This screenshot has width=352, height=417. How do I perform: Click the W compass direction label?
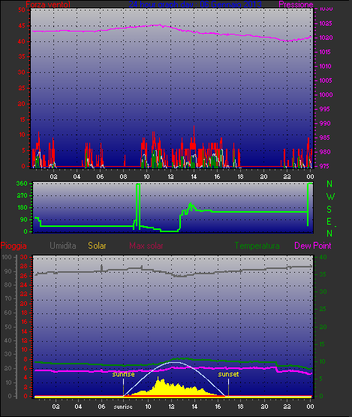click(x=330, y=197)
